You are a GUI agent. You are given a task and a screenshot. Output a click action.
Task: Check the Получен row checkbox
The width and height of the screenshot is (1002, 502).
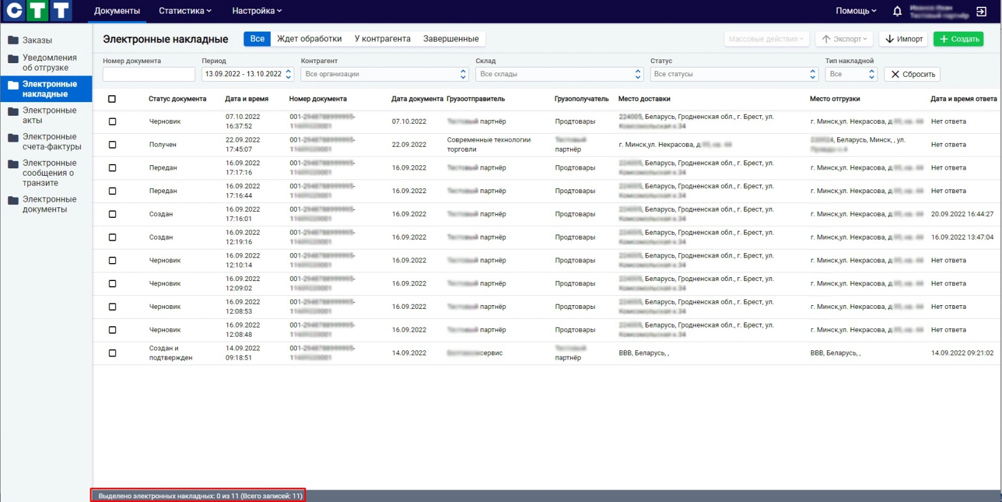[x=112, y=145]
